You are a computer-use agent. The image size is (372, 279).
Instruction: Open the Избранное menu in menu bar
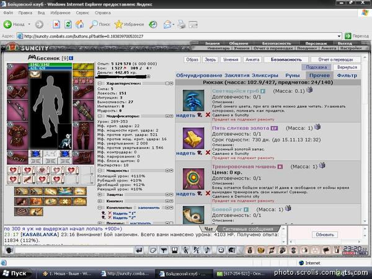click(60, 12)
